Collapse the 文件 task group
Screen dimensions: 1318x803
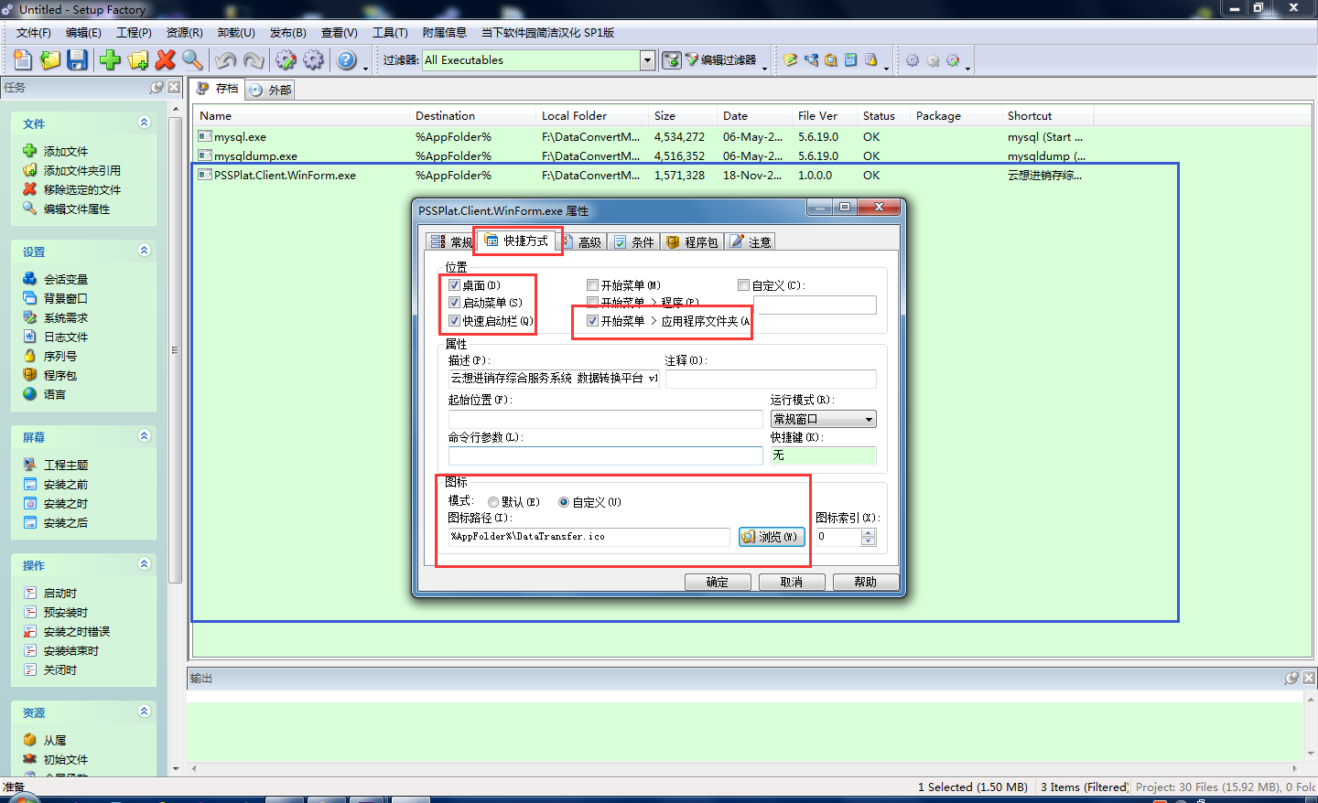[144, 122]
